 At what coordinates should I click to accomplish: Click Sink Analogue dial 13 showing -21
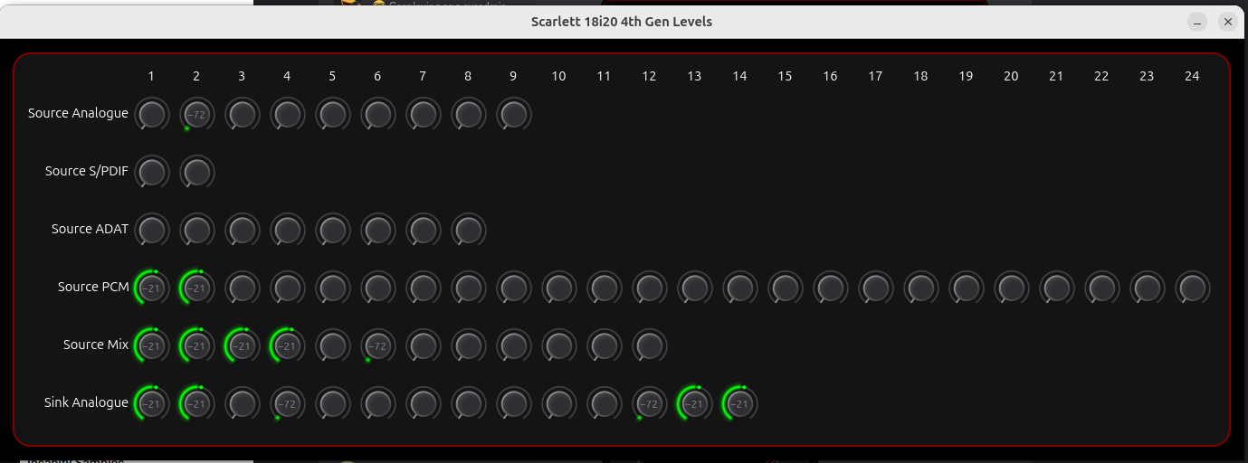tap(694, 403)
